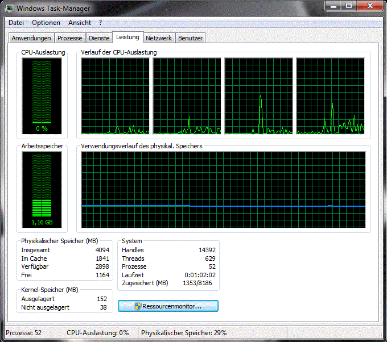This screenshot has width=387, height=342.
Task: Click the Insgesamt value 4094
Action: (102, 250)
